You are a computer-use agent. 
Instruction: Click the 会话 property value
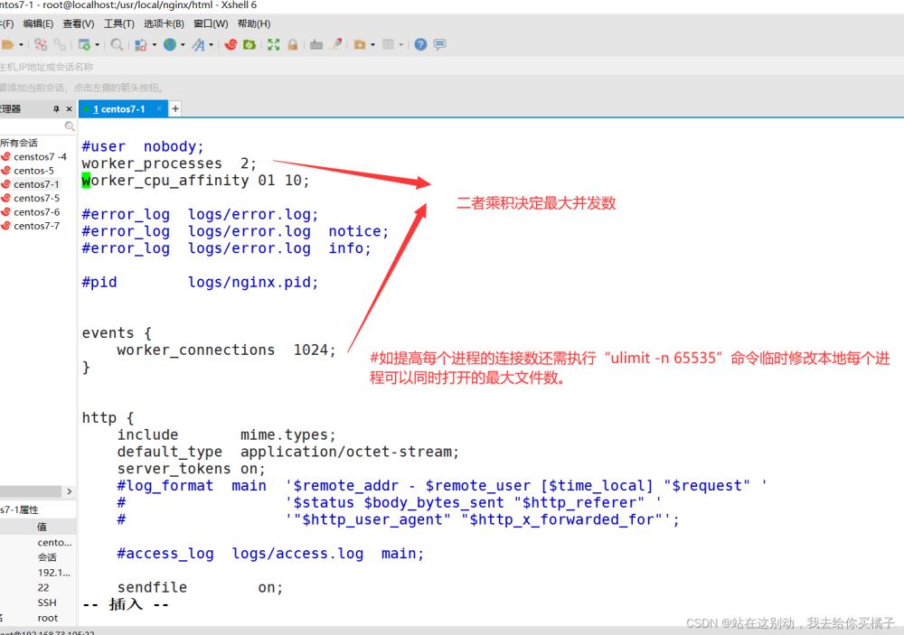tap(47, 557)
